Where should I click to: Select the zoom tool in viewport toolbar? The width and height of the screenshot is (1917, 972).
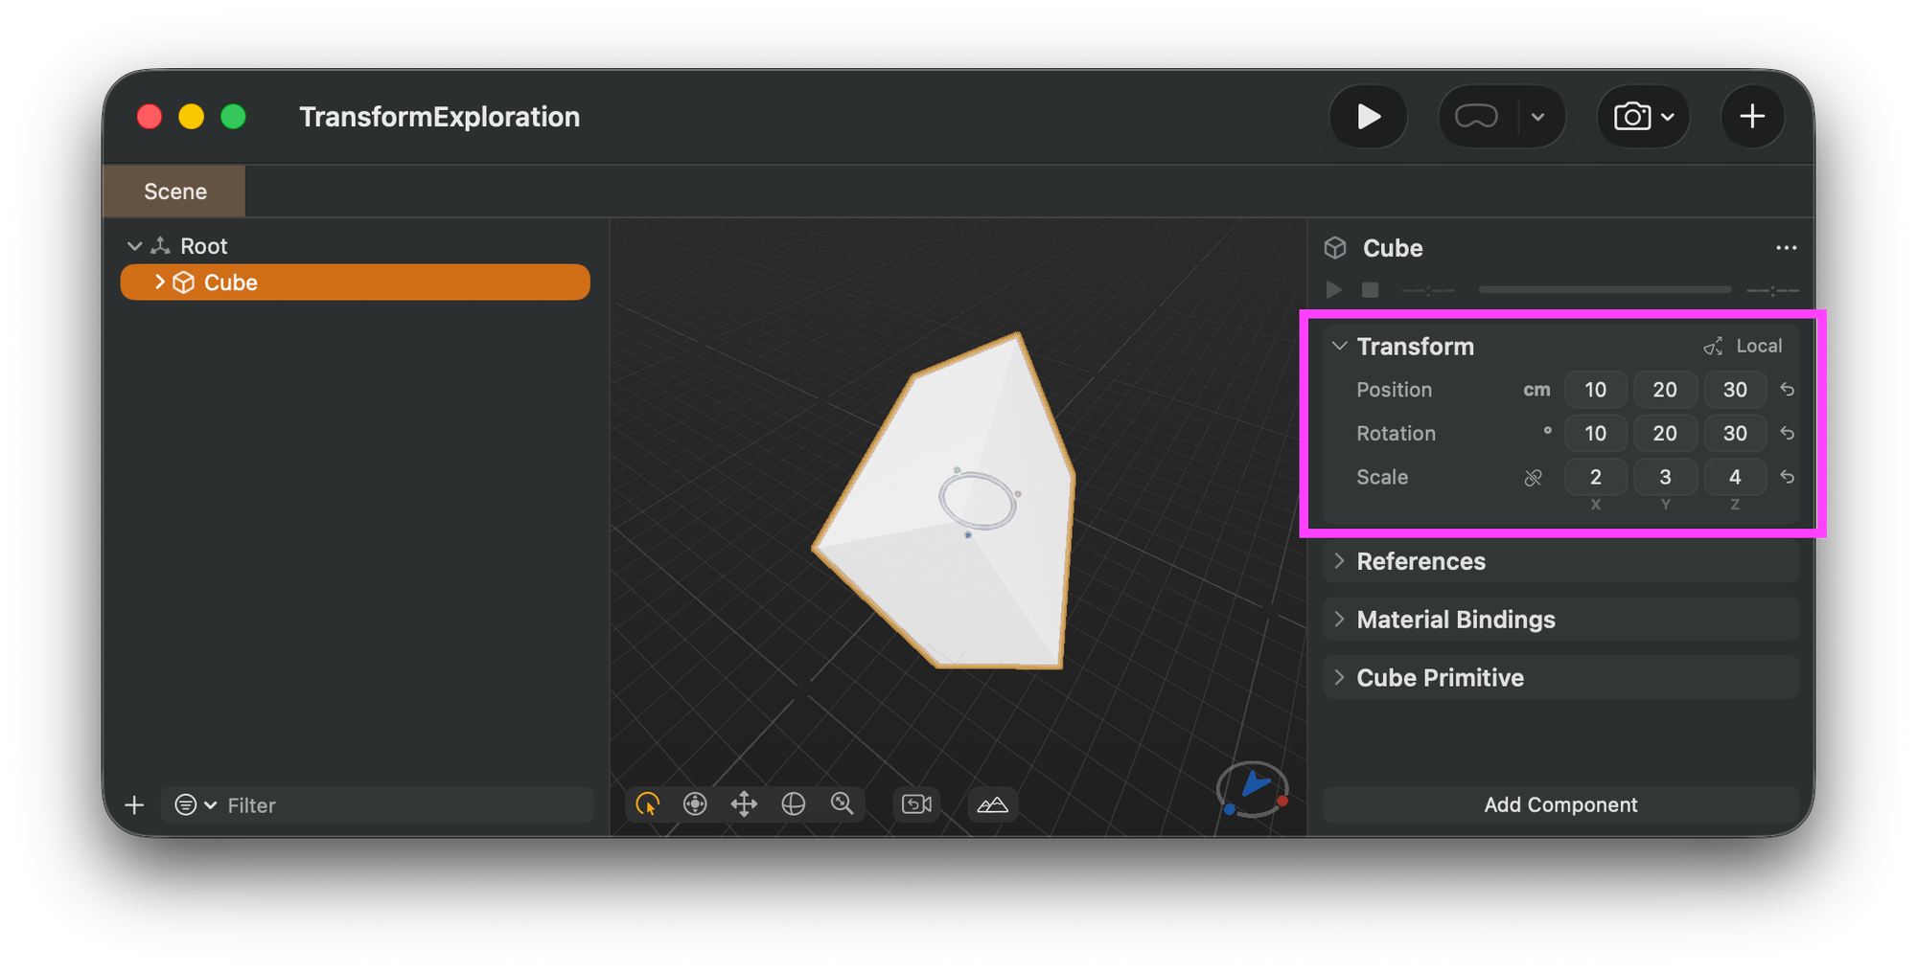coord(842,803)
